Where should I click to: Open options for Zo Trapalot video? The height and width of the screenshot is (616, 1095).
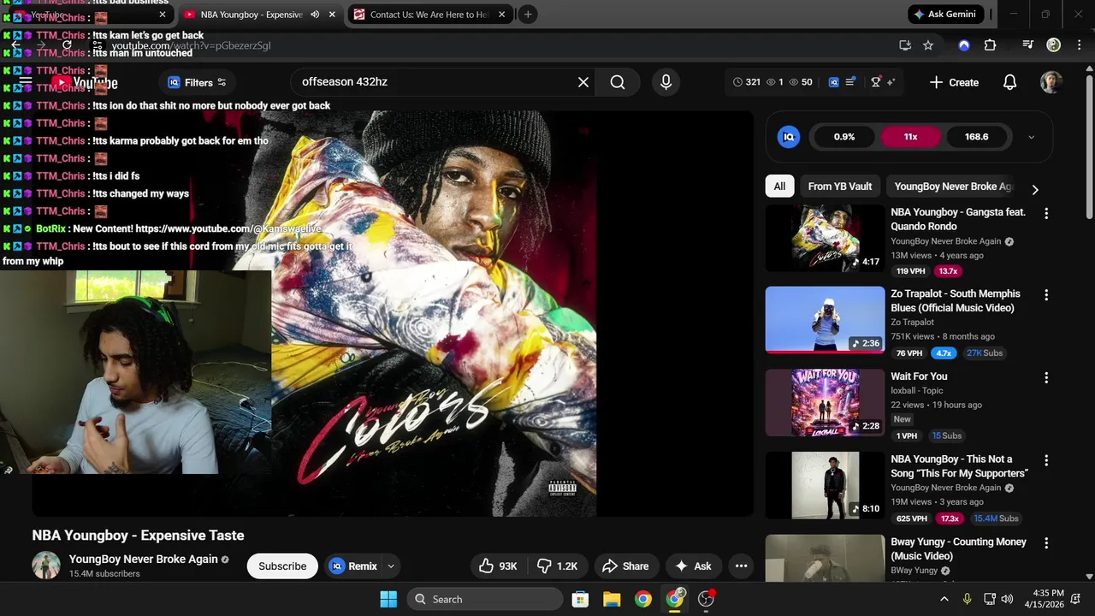pos(1046,295)
